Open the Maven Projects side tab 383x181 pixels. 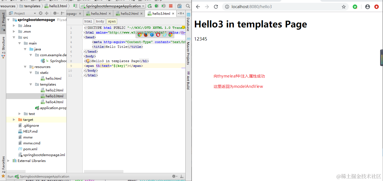[188, 51]
